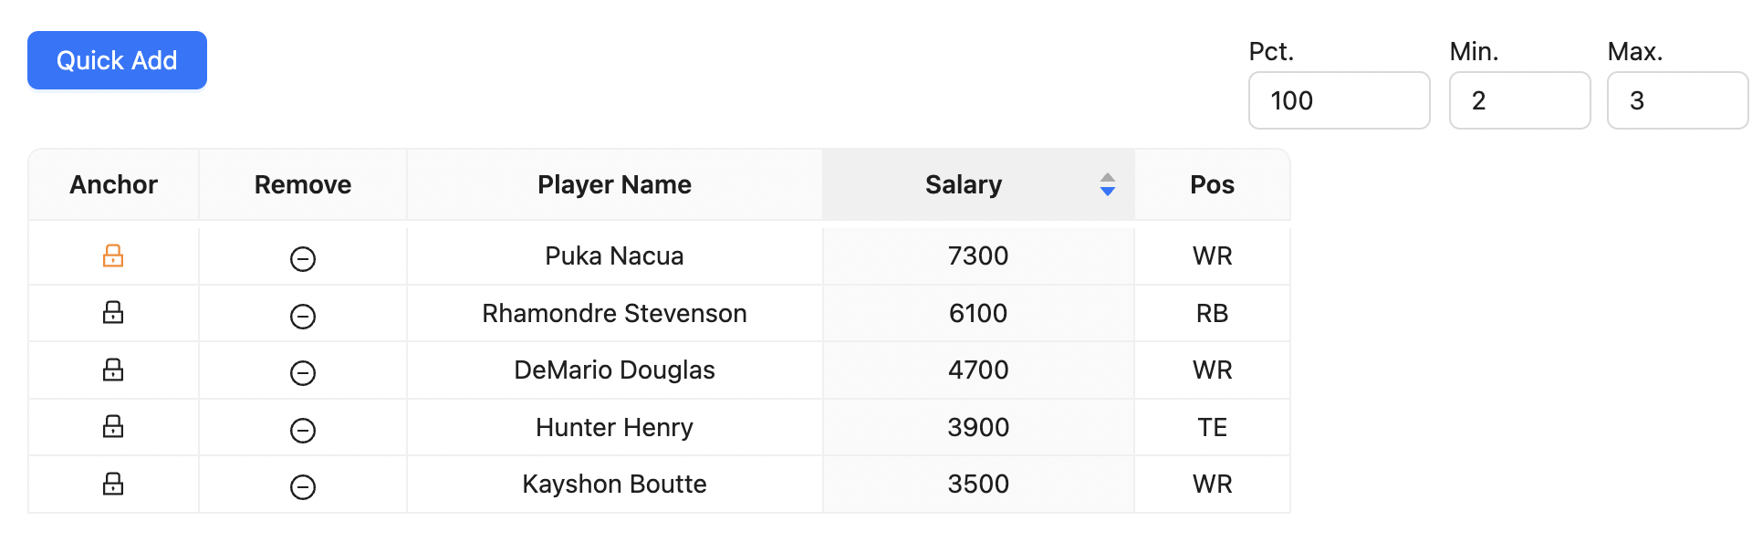Viewport: 1752px width, 542px height.
Task: Toggle the anchor lock for DeMario Douglas
Action: (113, 370)
